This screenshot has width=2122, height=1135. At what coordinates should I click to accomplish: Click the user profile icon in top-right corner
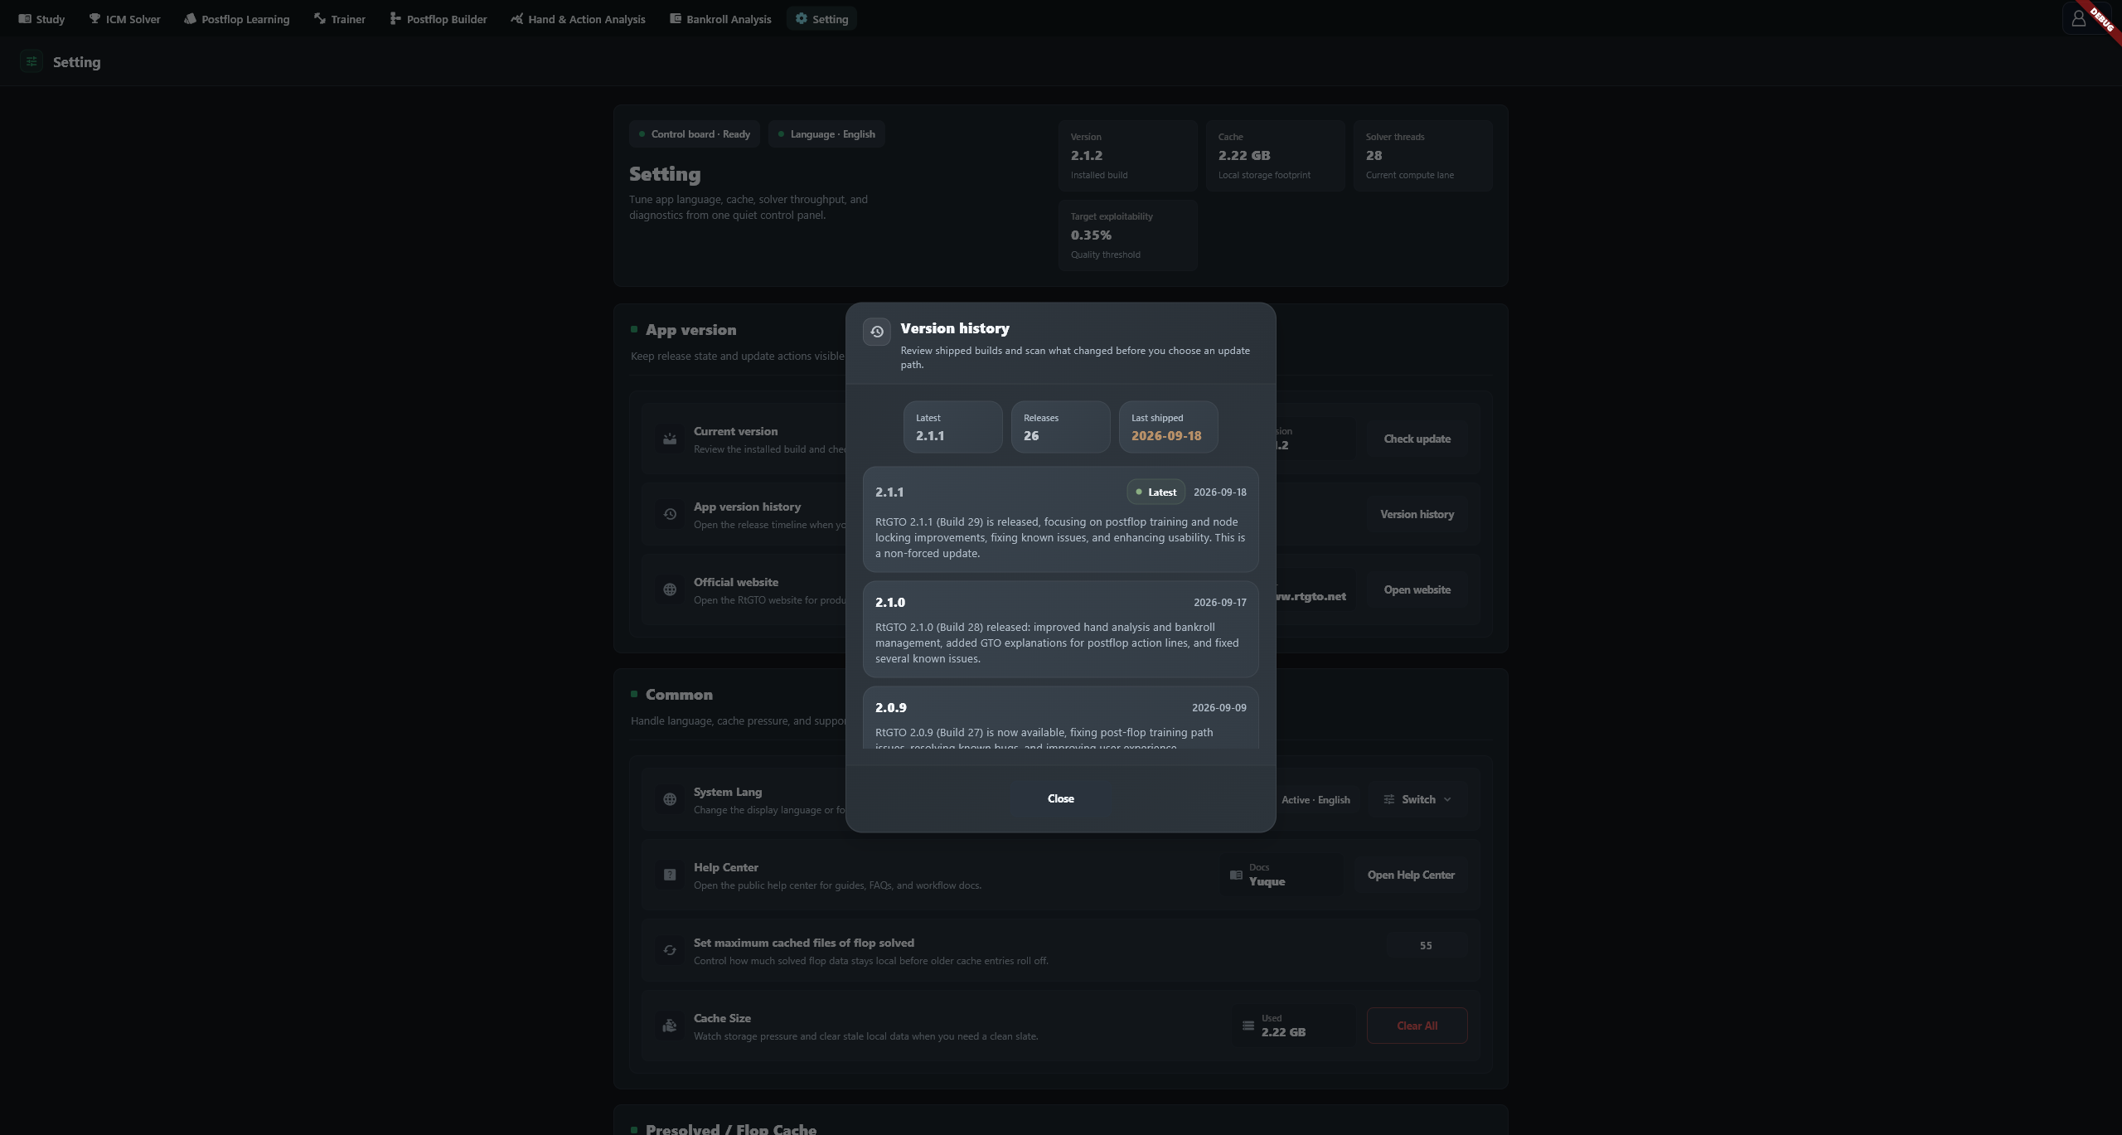pyautogui.click(x=2078, y=18)
